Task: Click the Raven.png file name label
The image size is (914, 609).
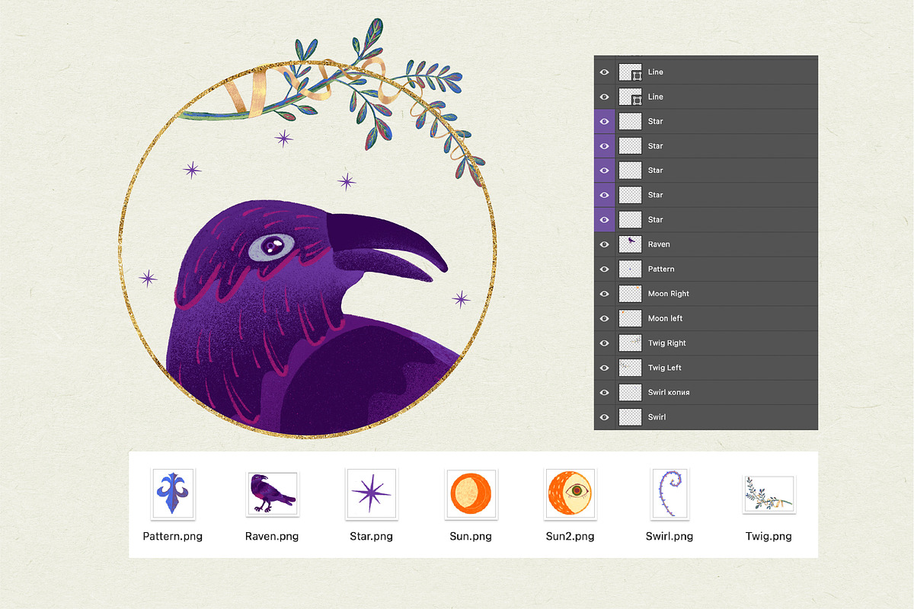Action: (272, 536)
